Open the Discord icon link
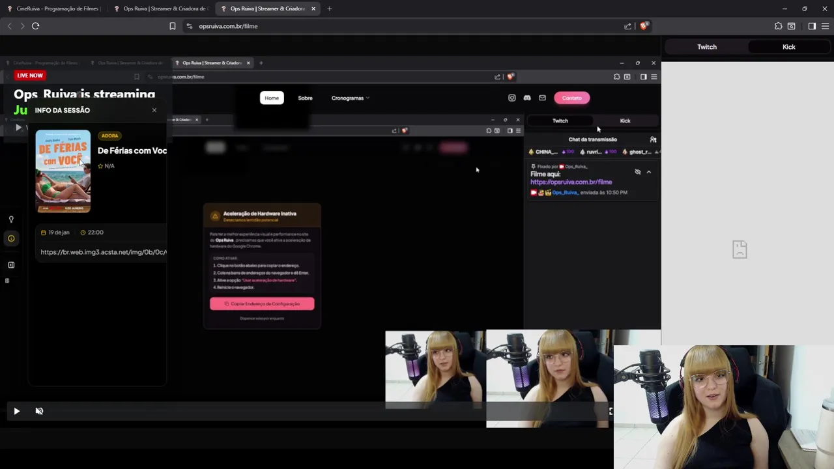Image resolution: width=834 pixels, height=469 pixels. pyautogui.click(x=527, y=98)
